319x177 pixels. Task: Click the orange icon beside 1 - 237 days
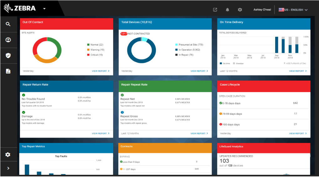click(x=121, y=169)
